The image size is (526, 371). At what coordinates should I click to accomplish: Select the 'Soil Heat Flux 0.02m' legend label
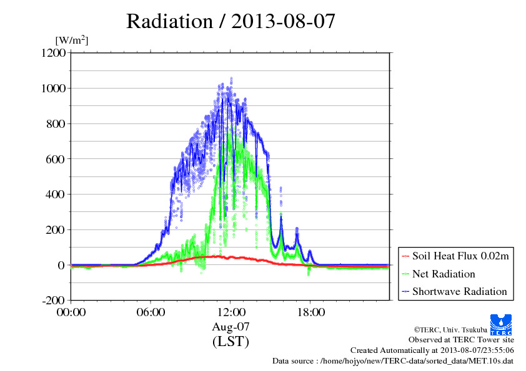(x=460, y=256)
